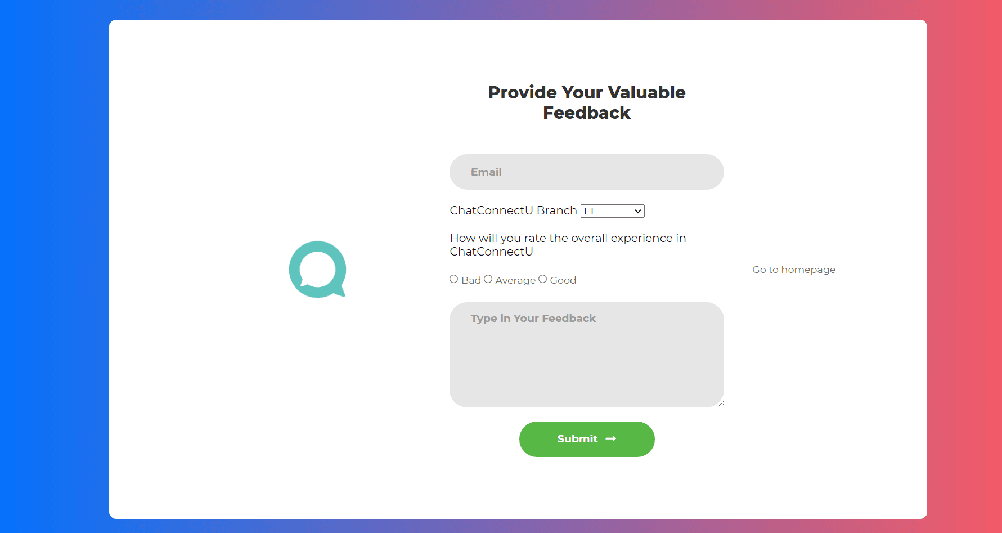Select the Good rating radio button
This screenshot has height=533, width=1002.
pyautogui.click(x=543, y=279)
